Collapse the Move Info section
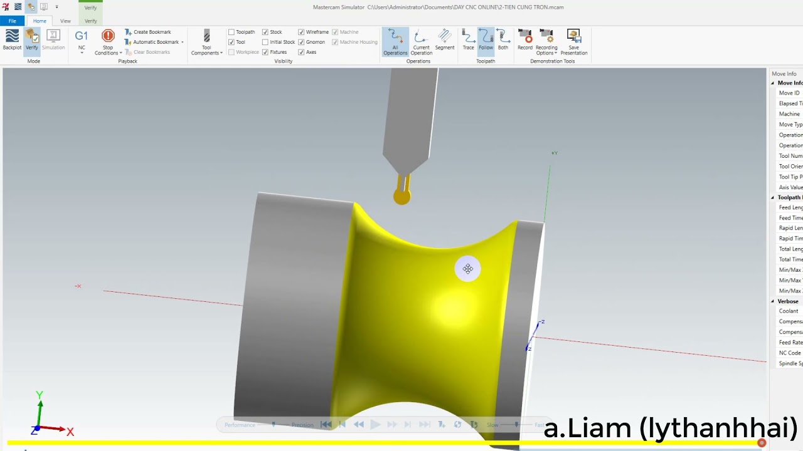The image size is (803, 451). 773,83
